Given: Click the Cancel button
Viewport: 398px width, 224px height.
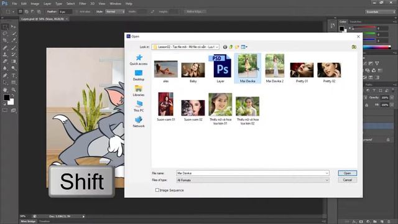Looking at the screenshot, I should pos(347,180).
